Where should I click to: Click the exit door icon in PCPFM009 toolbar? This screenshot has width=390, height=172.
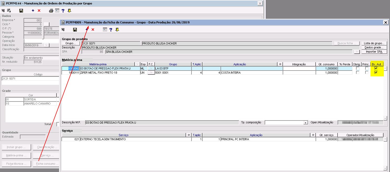coord(117,30)
